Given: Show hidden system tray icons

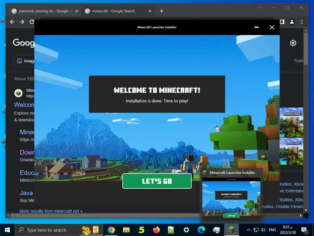Looking at the screenshot, I should (248, 230).
